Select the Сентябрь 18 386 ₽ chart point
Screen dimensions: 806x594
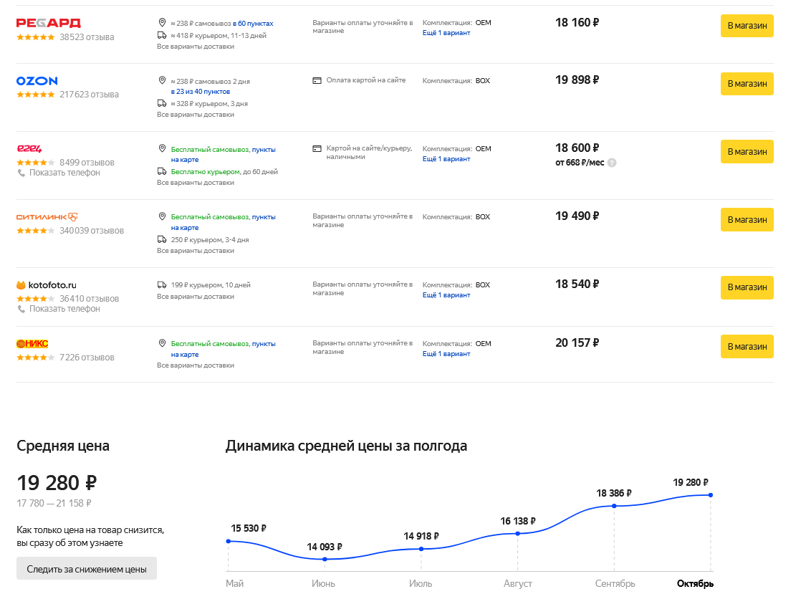coord(614,506)
